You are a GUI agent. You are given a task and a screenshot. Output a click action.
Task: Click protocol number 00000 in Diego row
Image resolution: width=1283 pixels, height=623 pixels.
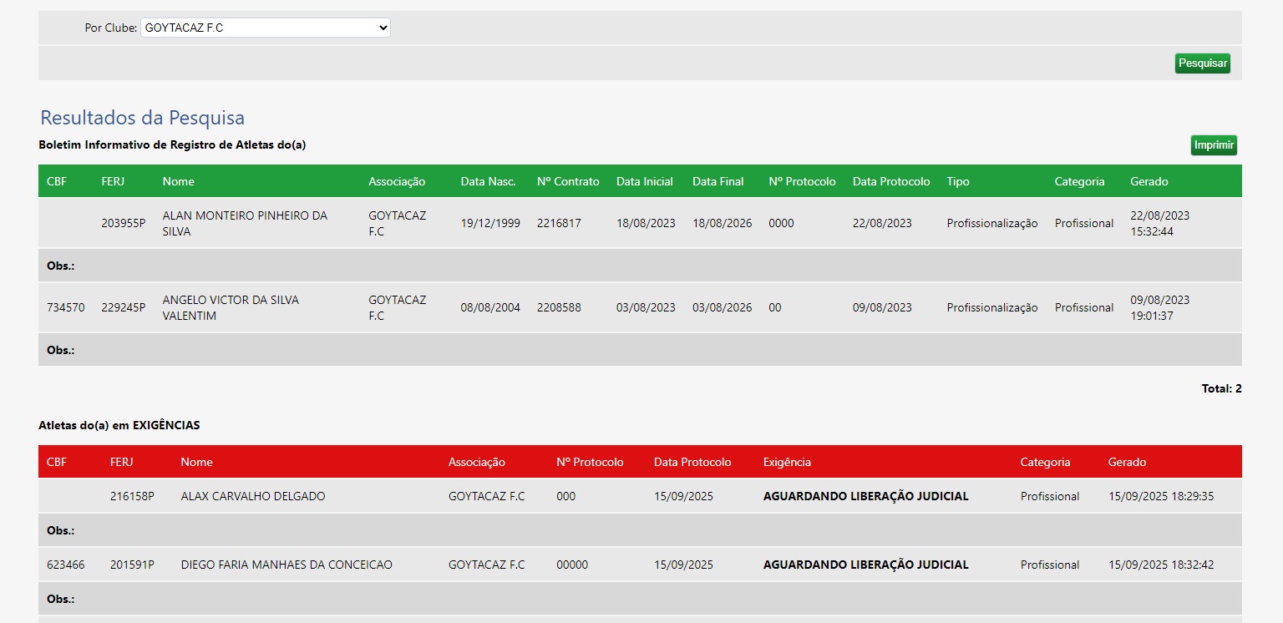(x=572, y=565)
